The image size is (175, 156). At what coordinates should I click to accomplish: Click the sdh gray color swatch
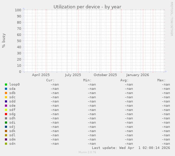(x=6, y=118)
